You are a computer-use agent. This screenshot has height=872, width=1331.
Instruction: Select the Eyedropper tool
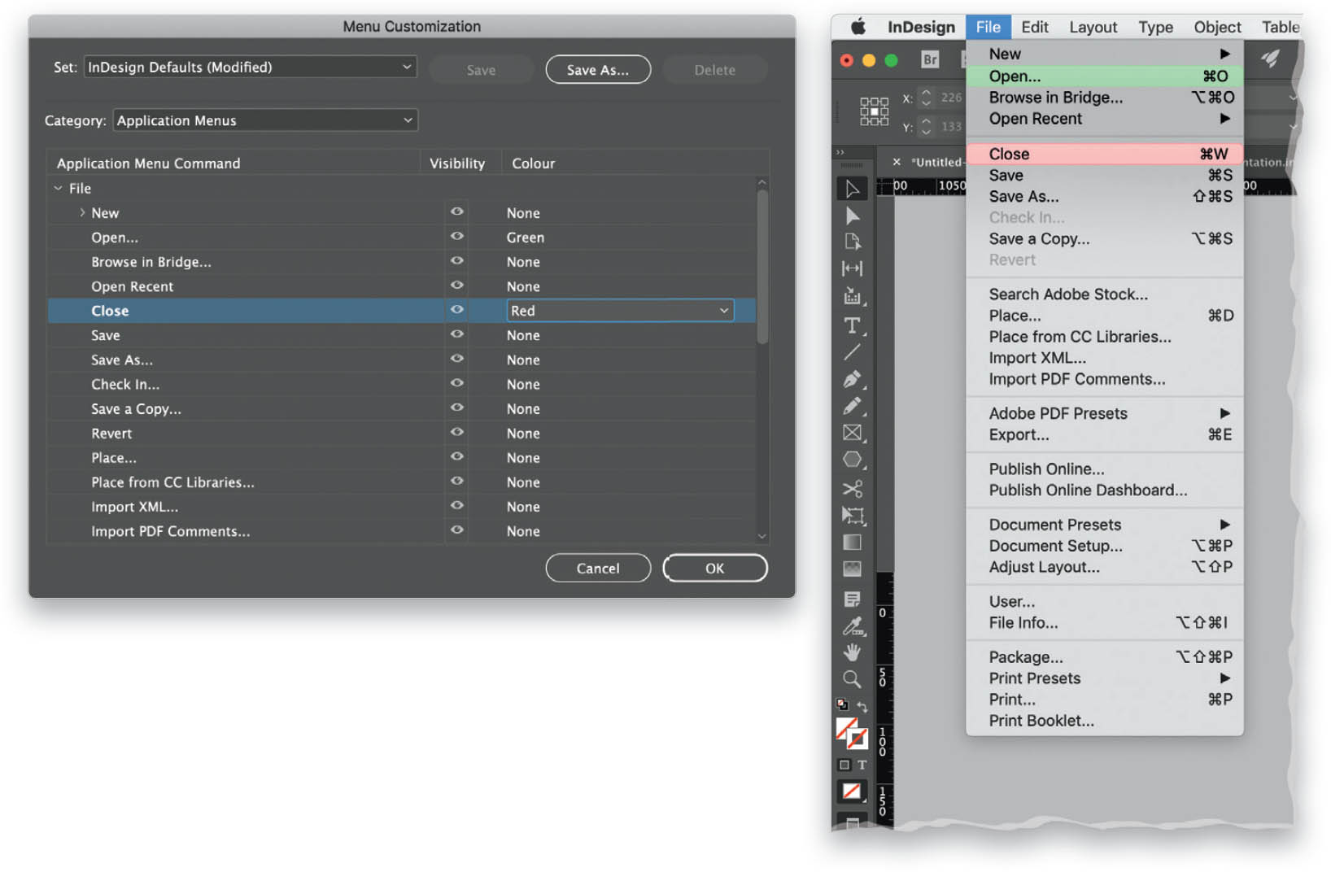click(852, 626)
